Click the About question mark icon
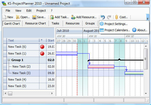 (x=134, y=30)
